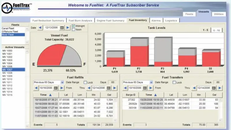Viewport: 231px width, 130px height.
Task: Sort Fuel Transfers by Time arrow
Action: tap(155, 95)
